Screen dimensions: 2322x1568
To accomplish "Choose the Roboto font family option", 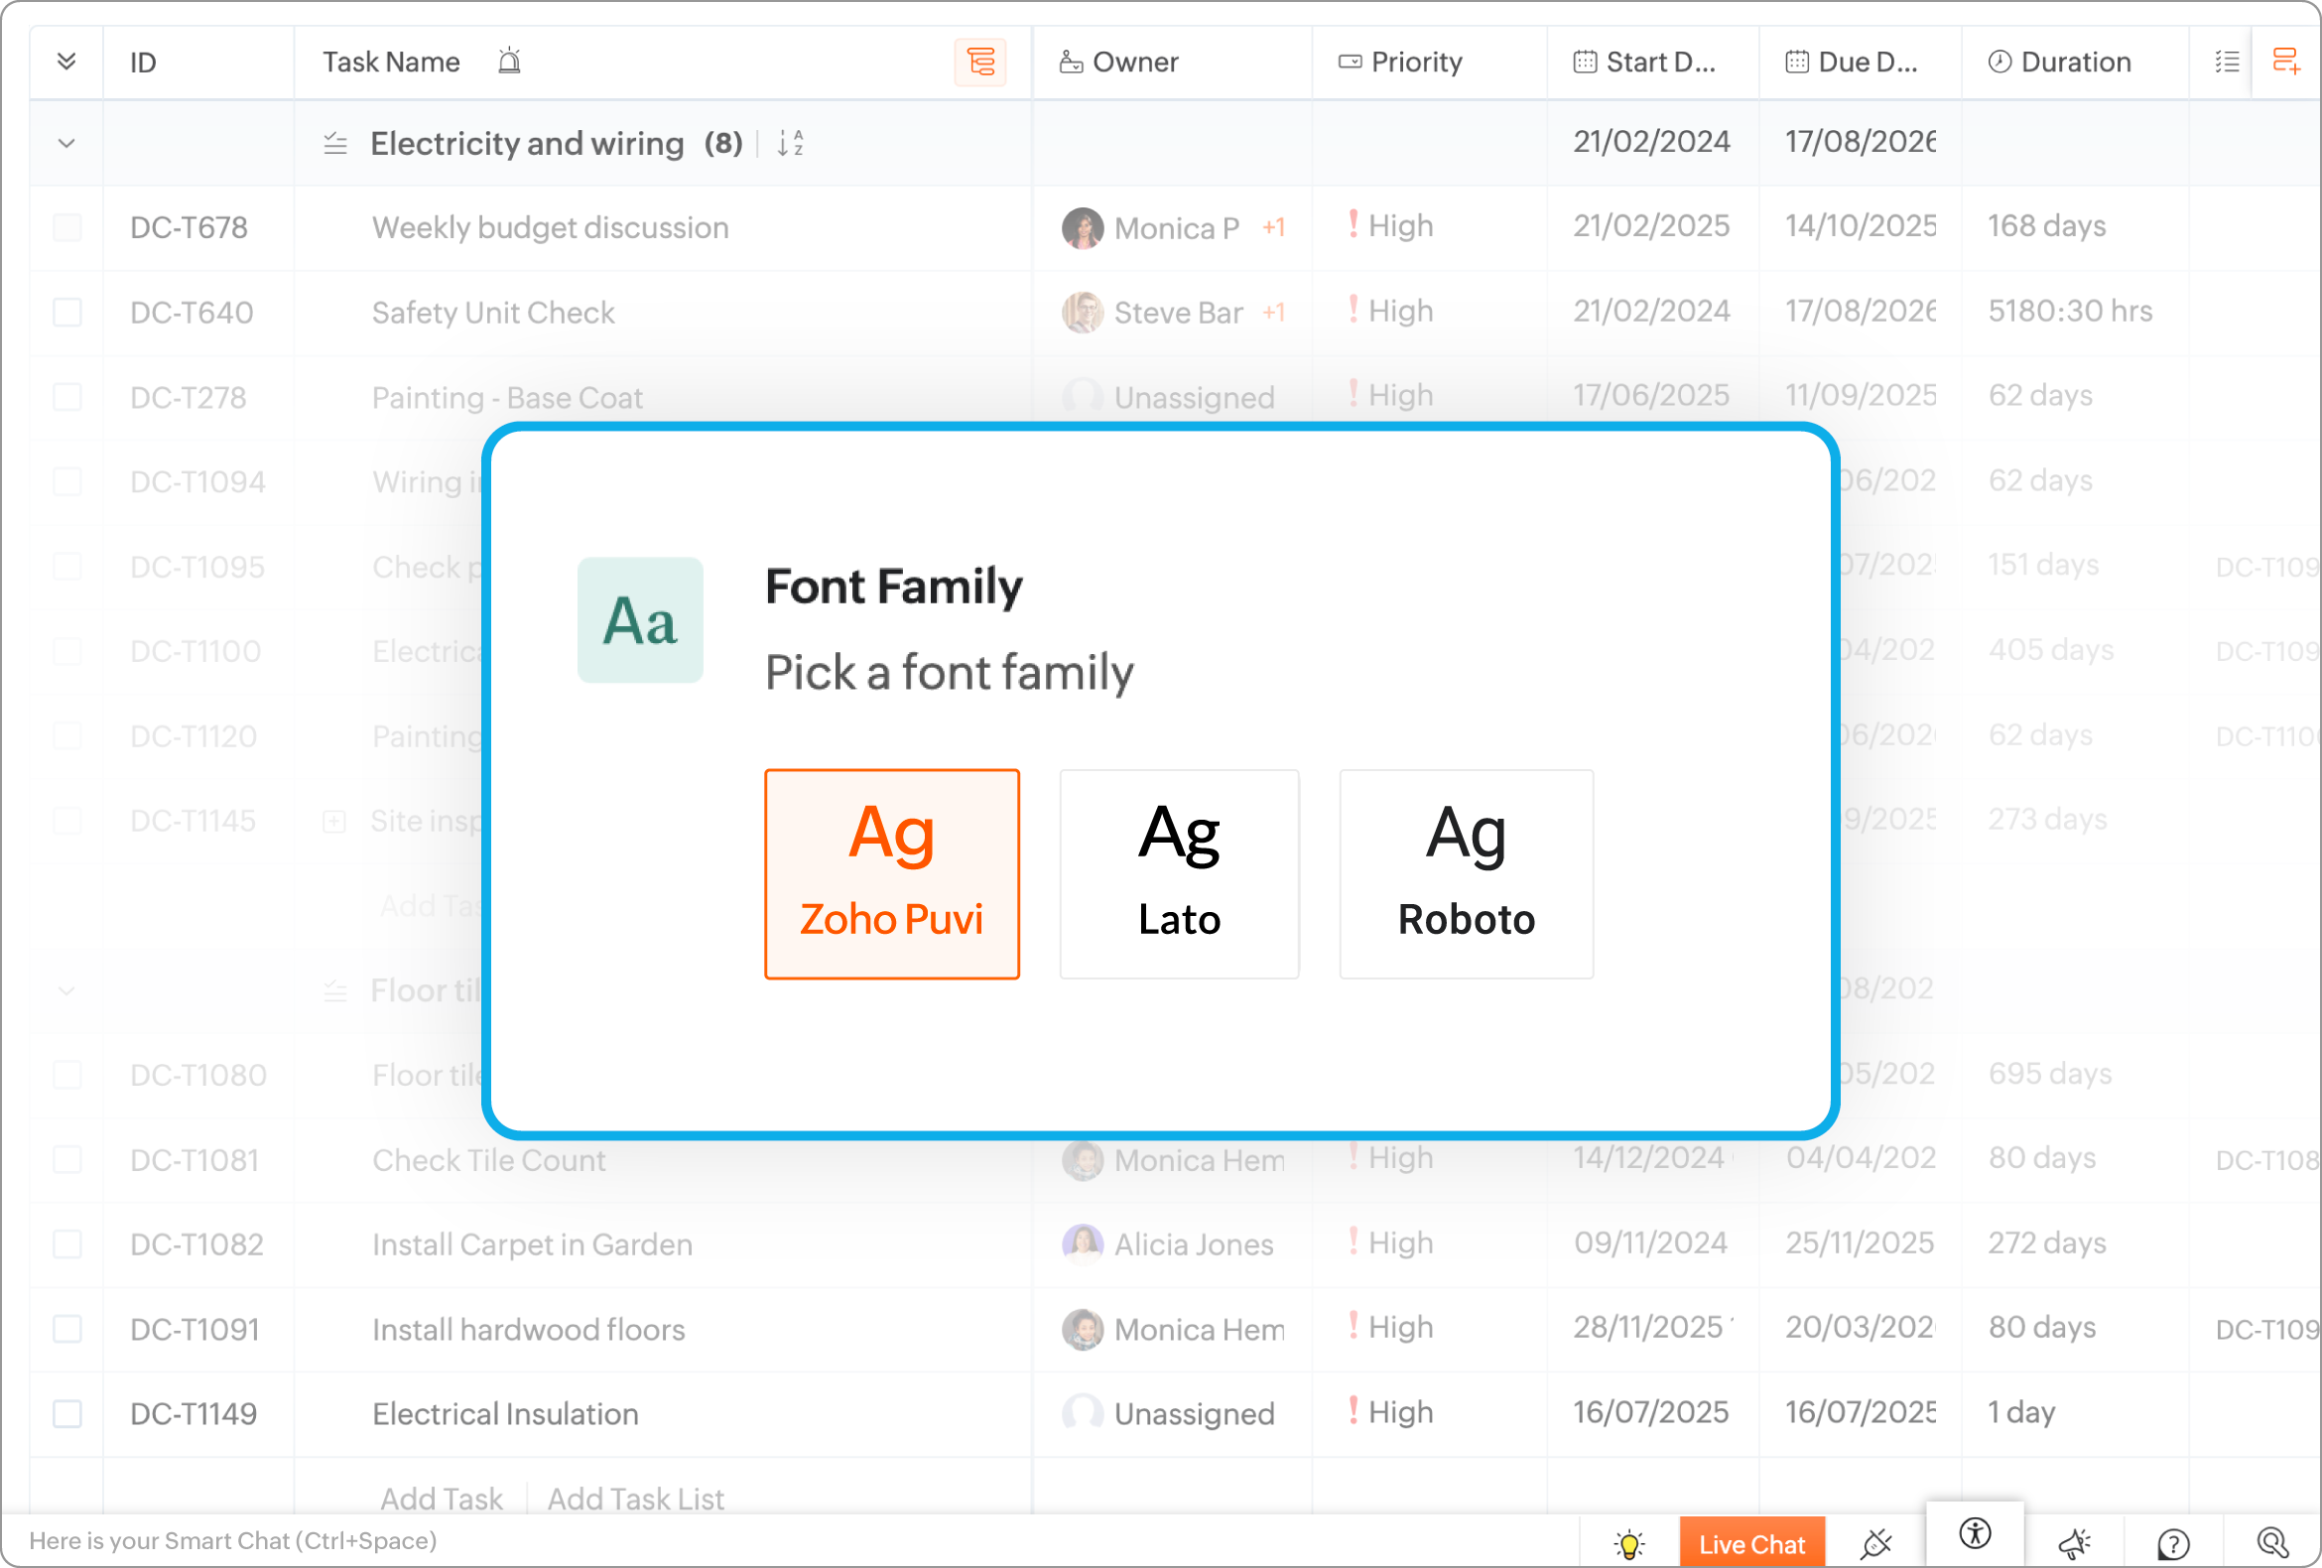I will click(1466, 874).
